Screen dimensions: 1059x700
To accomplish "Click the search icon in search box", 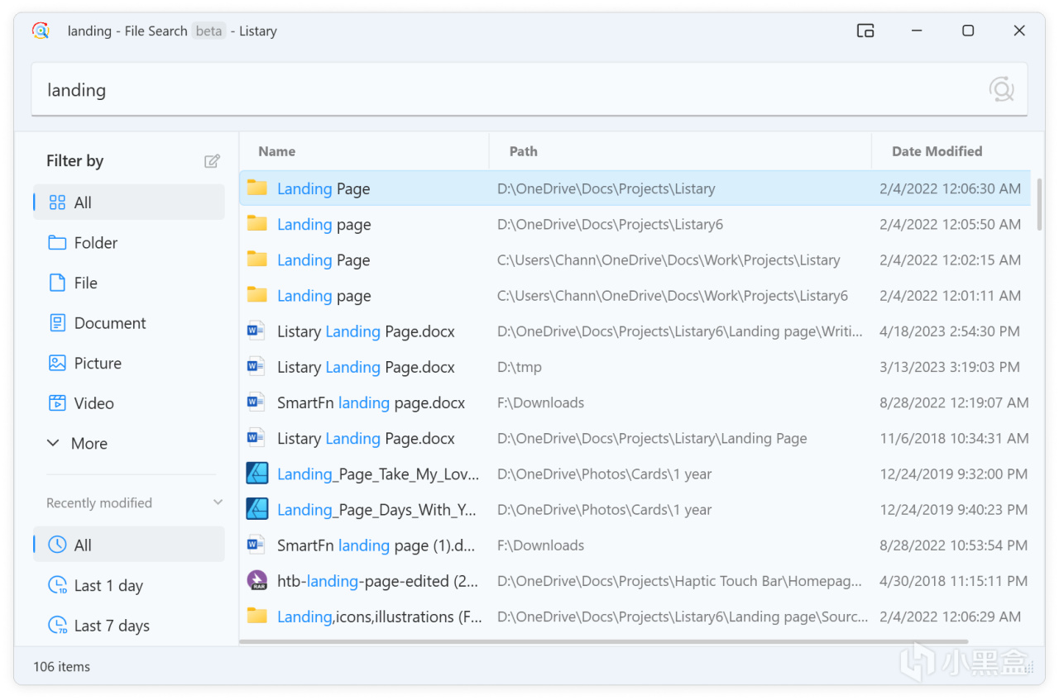I will [x=1001, y=89].
